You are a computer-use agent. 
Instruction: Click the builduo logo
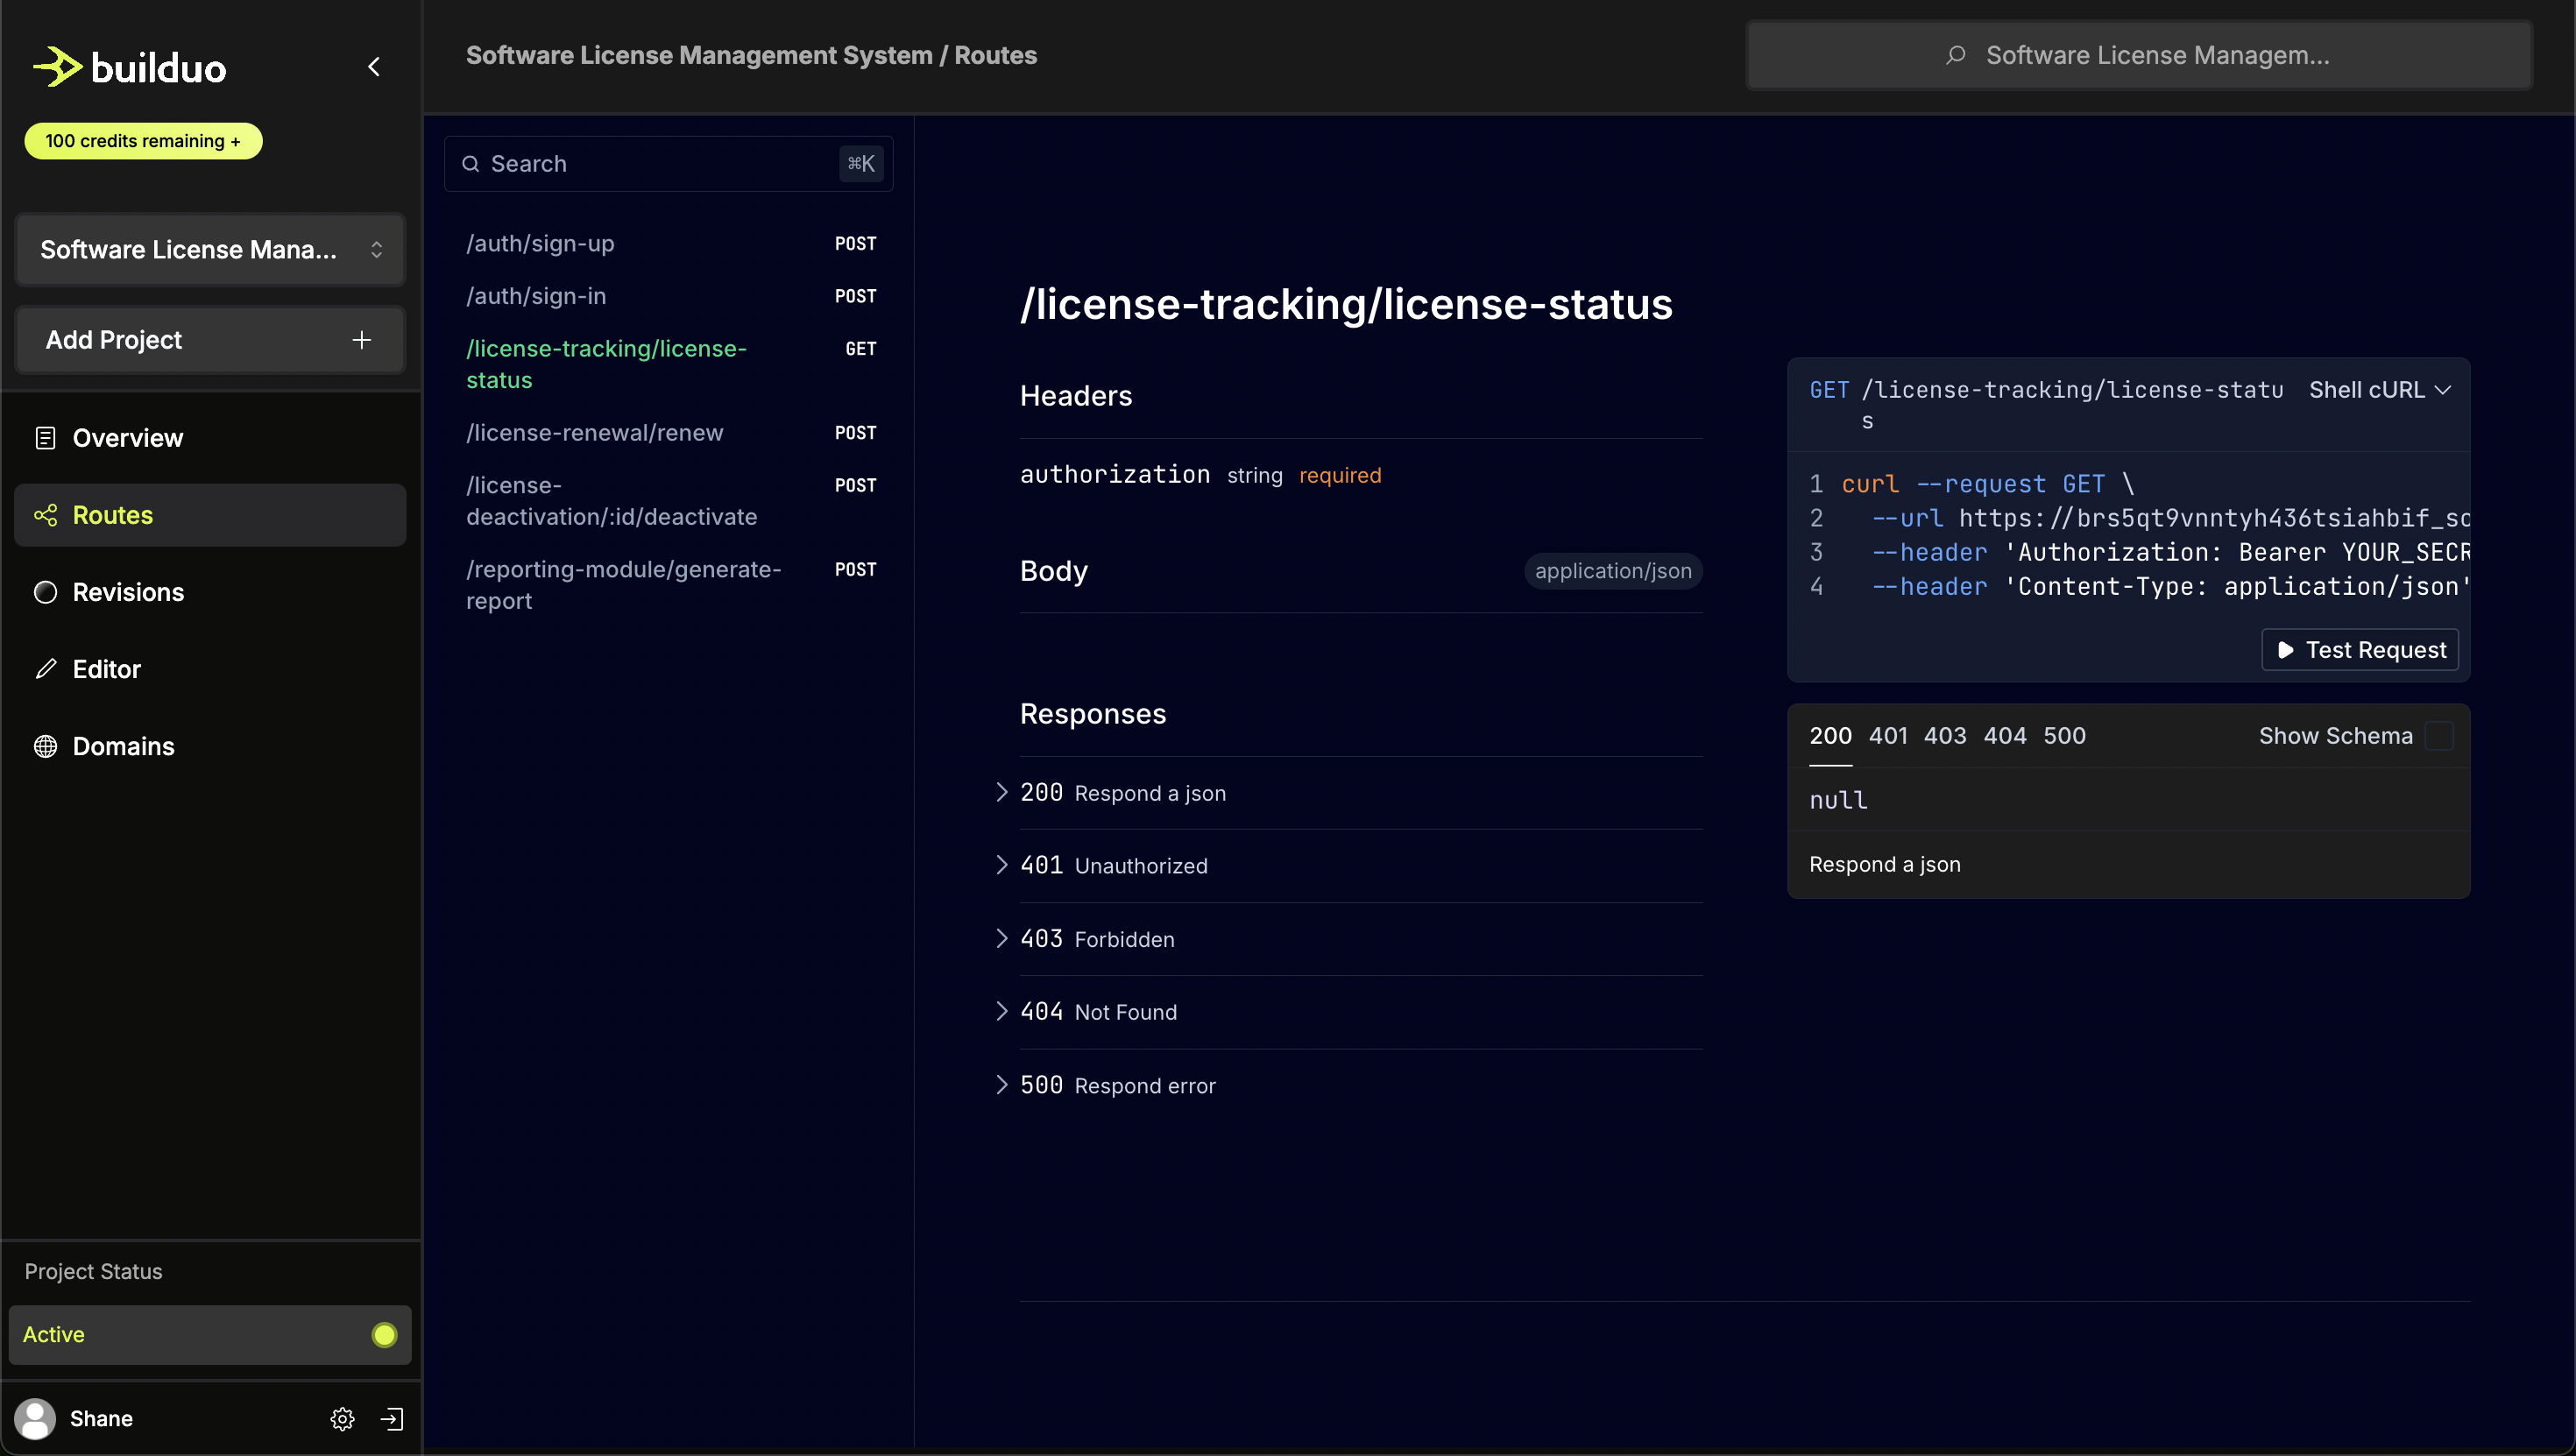click(x=130, y=67)
